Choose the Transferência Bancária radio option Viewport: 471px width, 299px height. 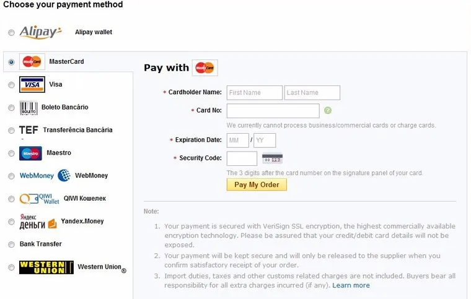point(11,131)
